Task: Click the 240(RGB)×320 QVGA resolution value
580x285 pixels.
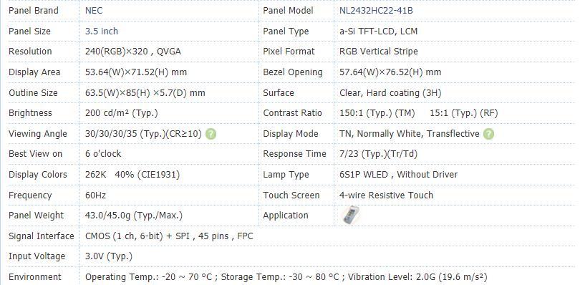Action: pyautogui.click(x=133, y=52)
